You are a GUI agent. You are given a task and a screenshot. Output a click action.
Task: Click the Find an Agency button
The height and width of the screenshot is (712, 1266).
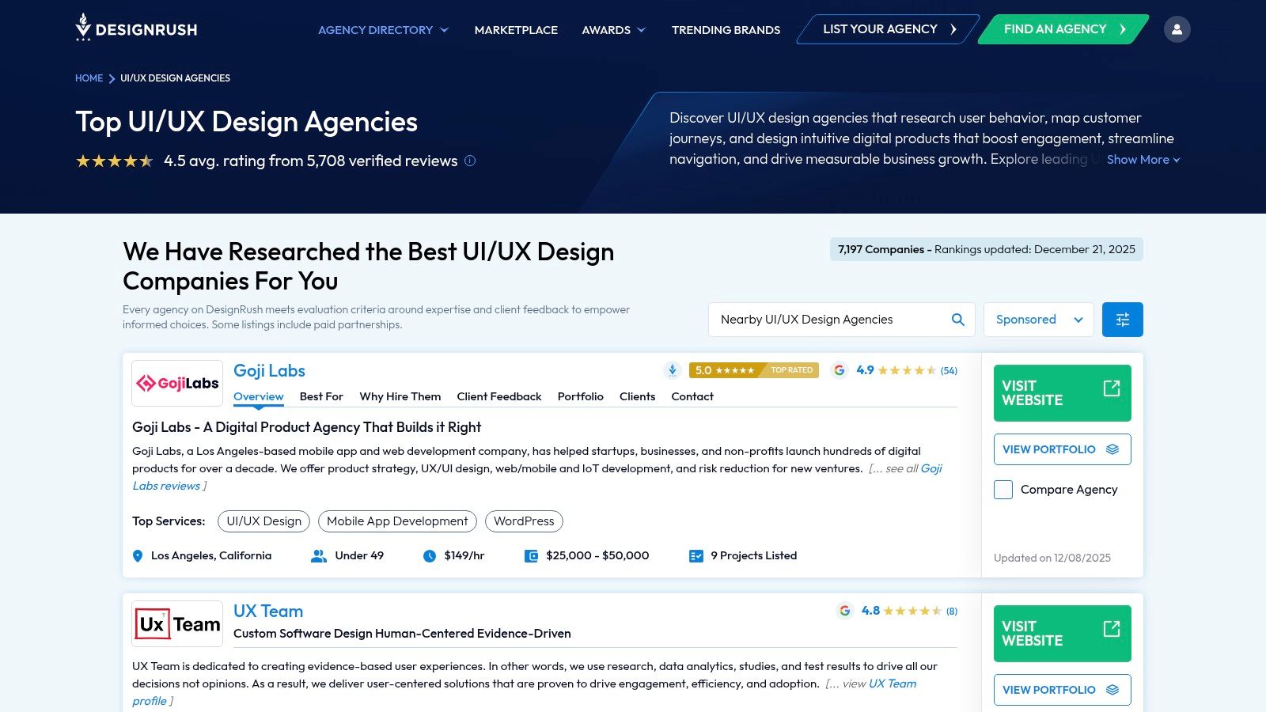pyautogui.click(x=1063, y=29)
